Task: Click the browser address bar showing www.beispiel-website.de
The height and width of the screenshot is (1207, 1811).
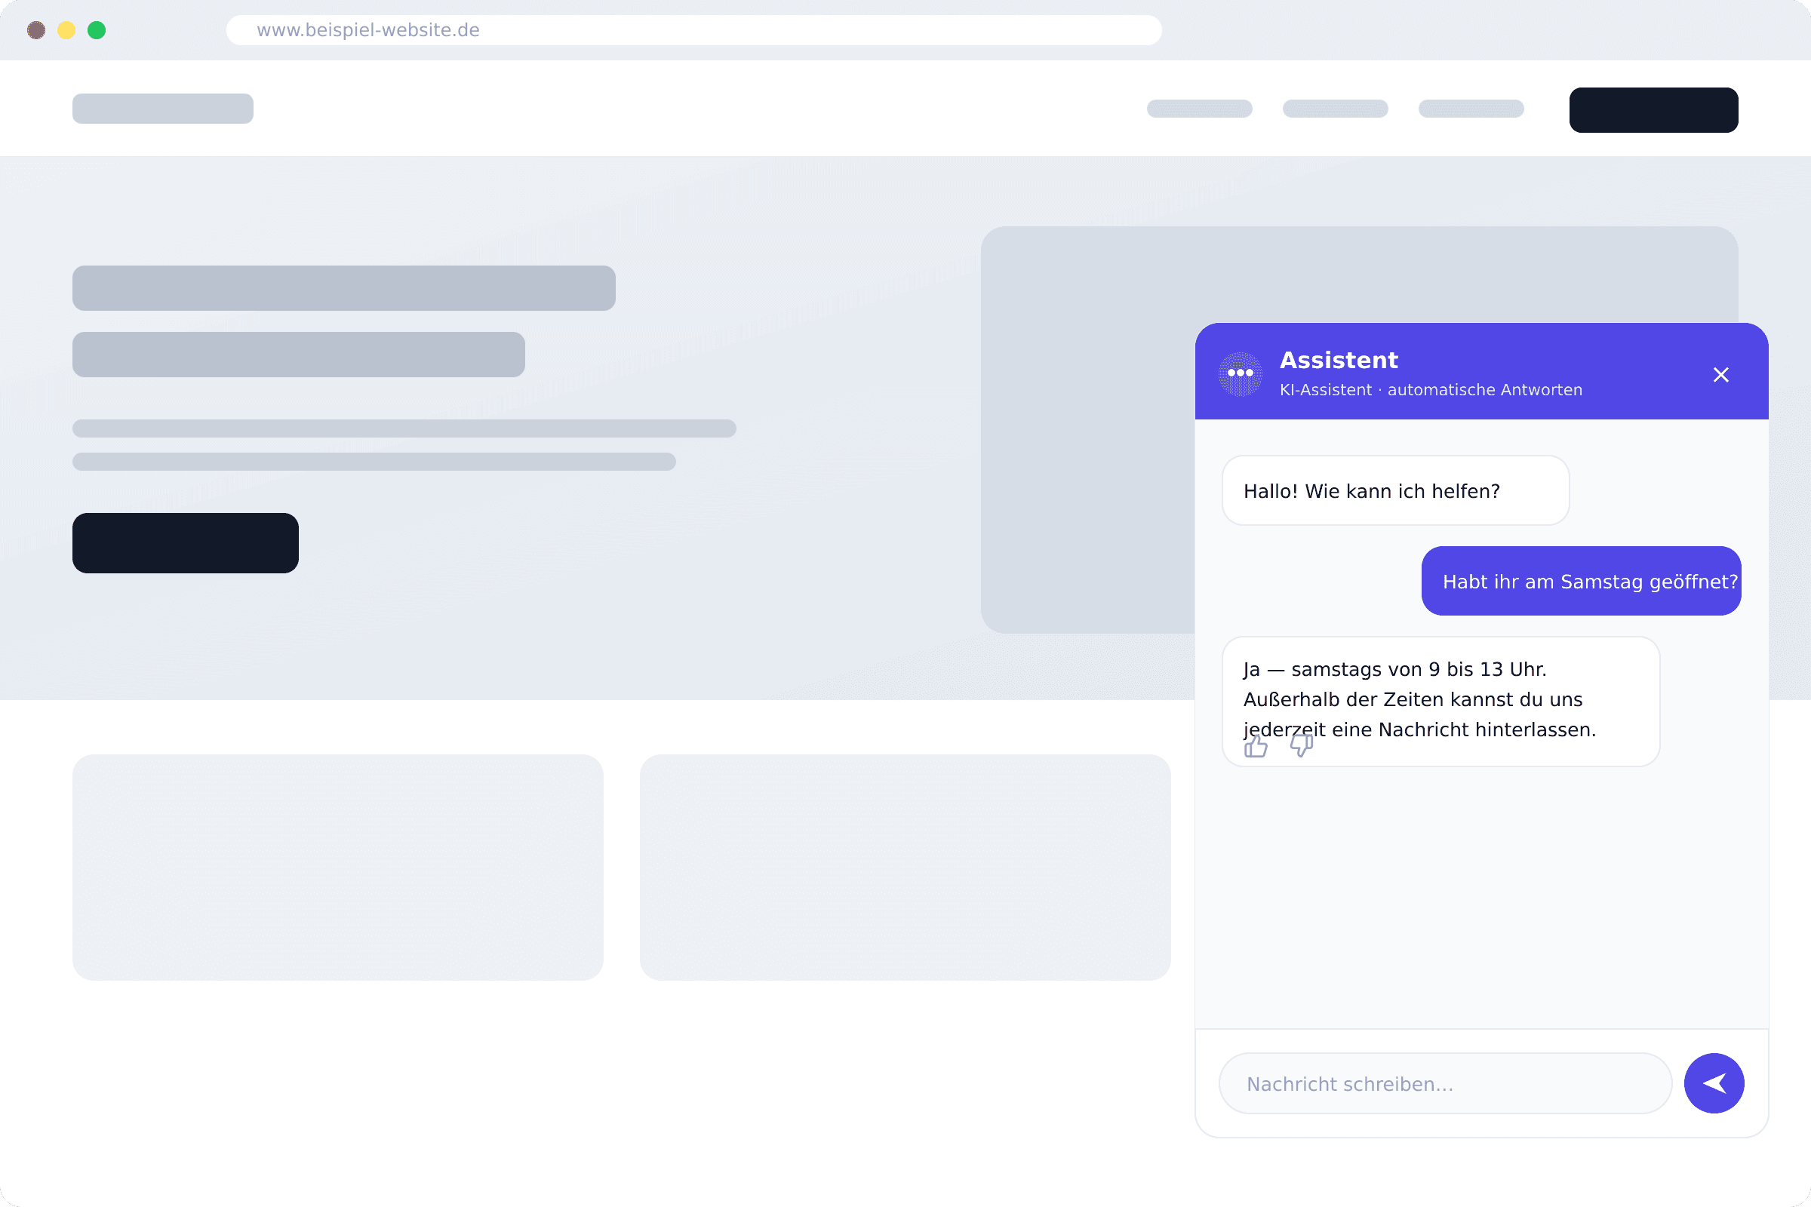Action: point(693,30)
